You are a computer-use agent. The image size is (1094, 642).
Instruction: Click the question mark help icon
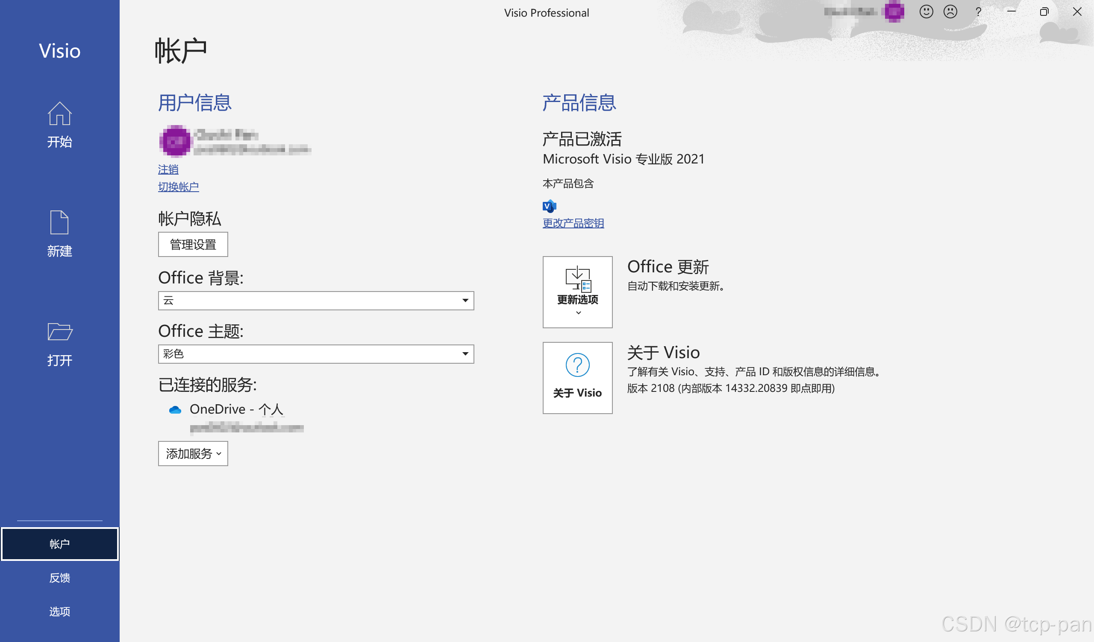click(978, 12)
